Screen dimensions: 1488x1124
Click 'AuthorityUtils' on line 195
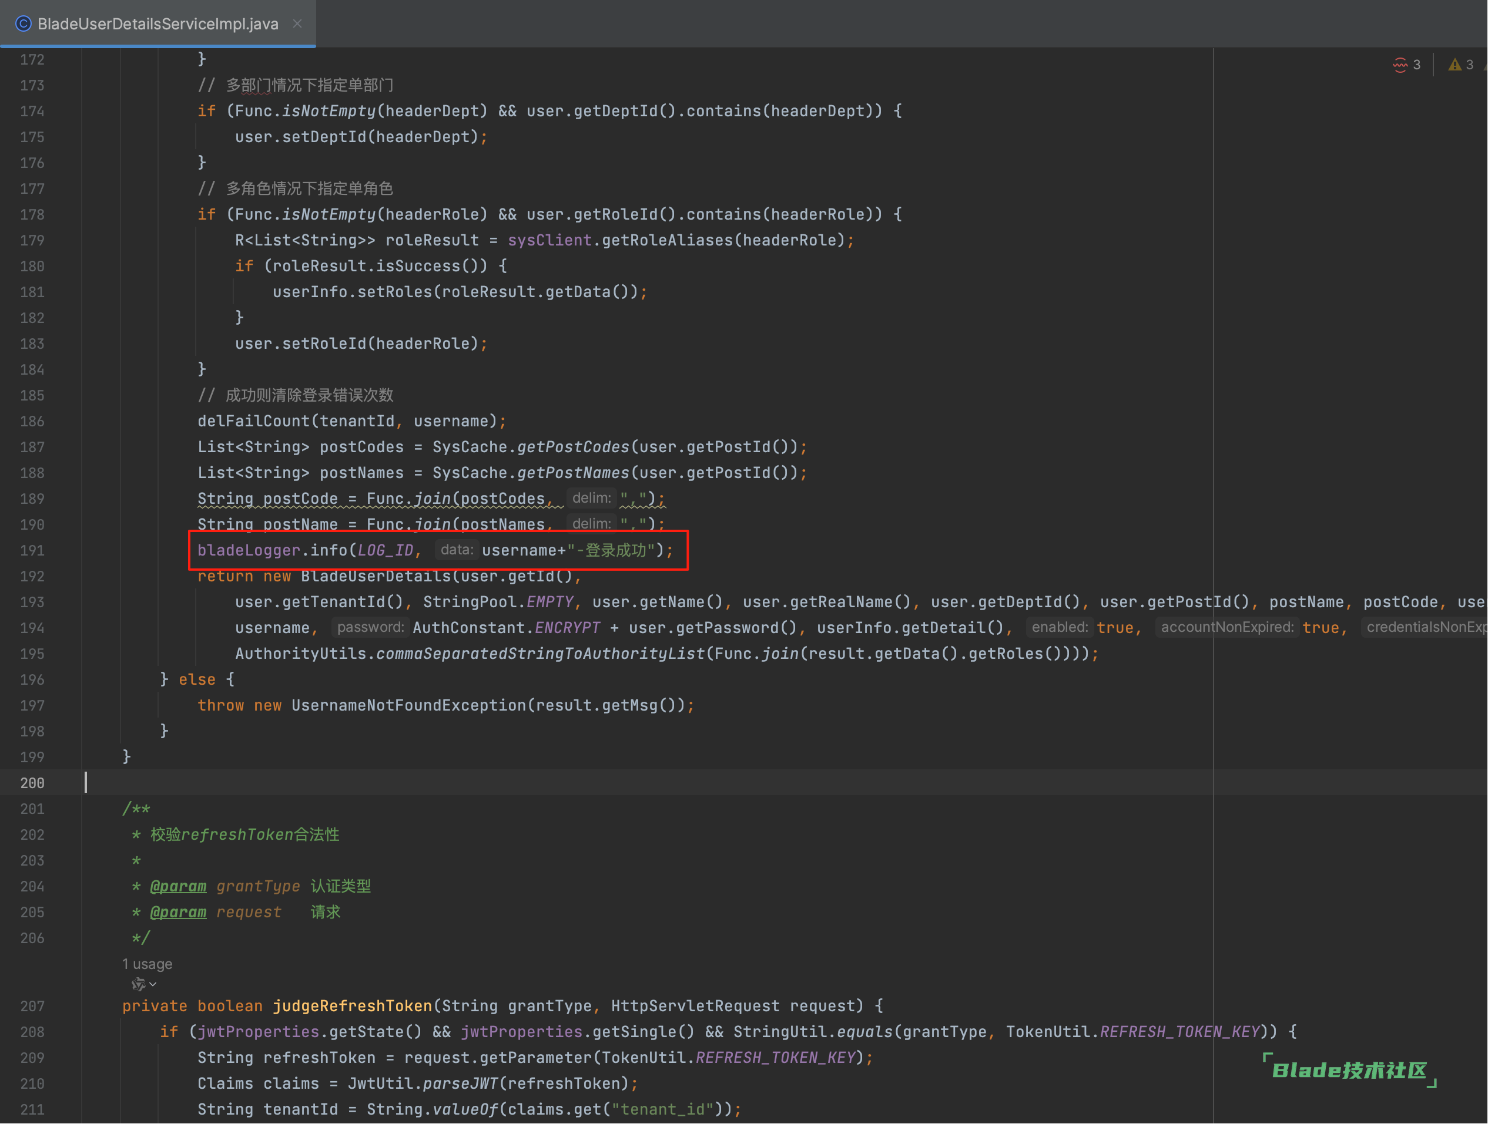tap(301, 654)
